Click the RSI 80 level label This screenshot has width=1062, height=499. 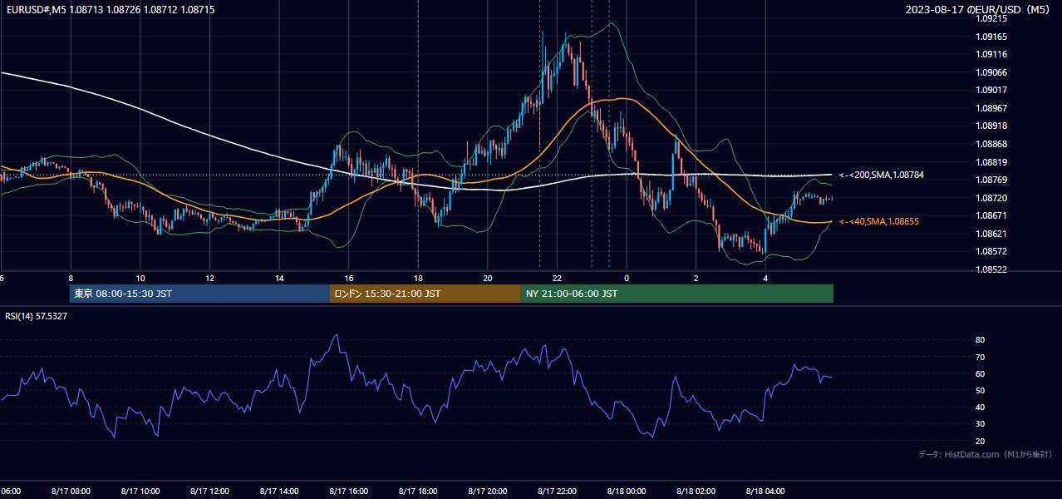point(980,340)
